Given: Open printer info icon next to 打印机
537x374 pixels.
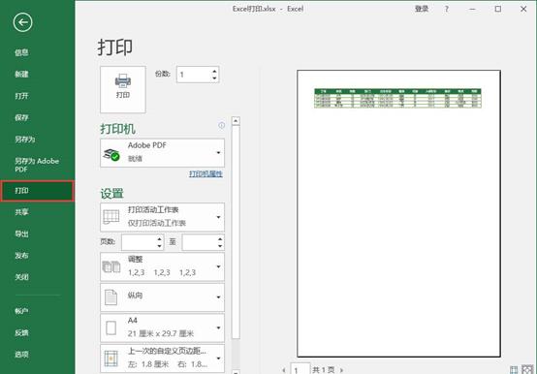Looking at the screenshot, I should (222, 126).
